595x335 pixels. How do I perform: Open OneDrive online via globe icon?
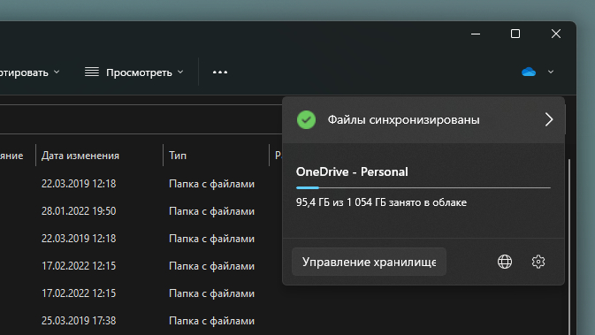coord(505,262)
